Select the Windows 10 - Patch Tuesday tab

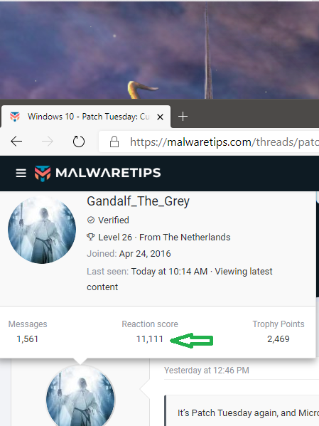pos(86,117)
